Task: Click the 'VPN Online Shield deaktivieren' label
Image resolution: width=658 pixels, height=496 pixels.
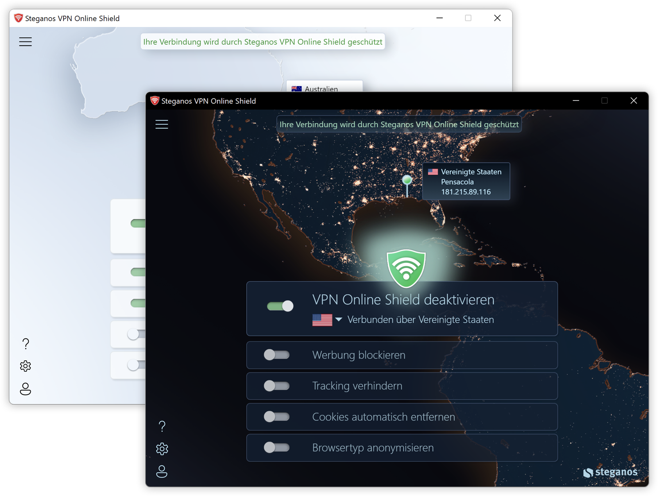Action: [x=403, y=299]
